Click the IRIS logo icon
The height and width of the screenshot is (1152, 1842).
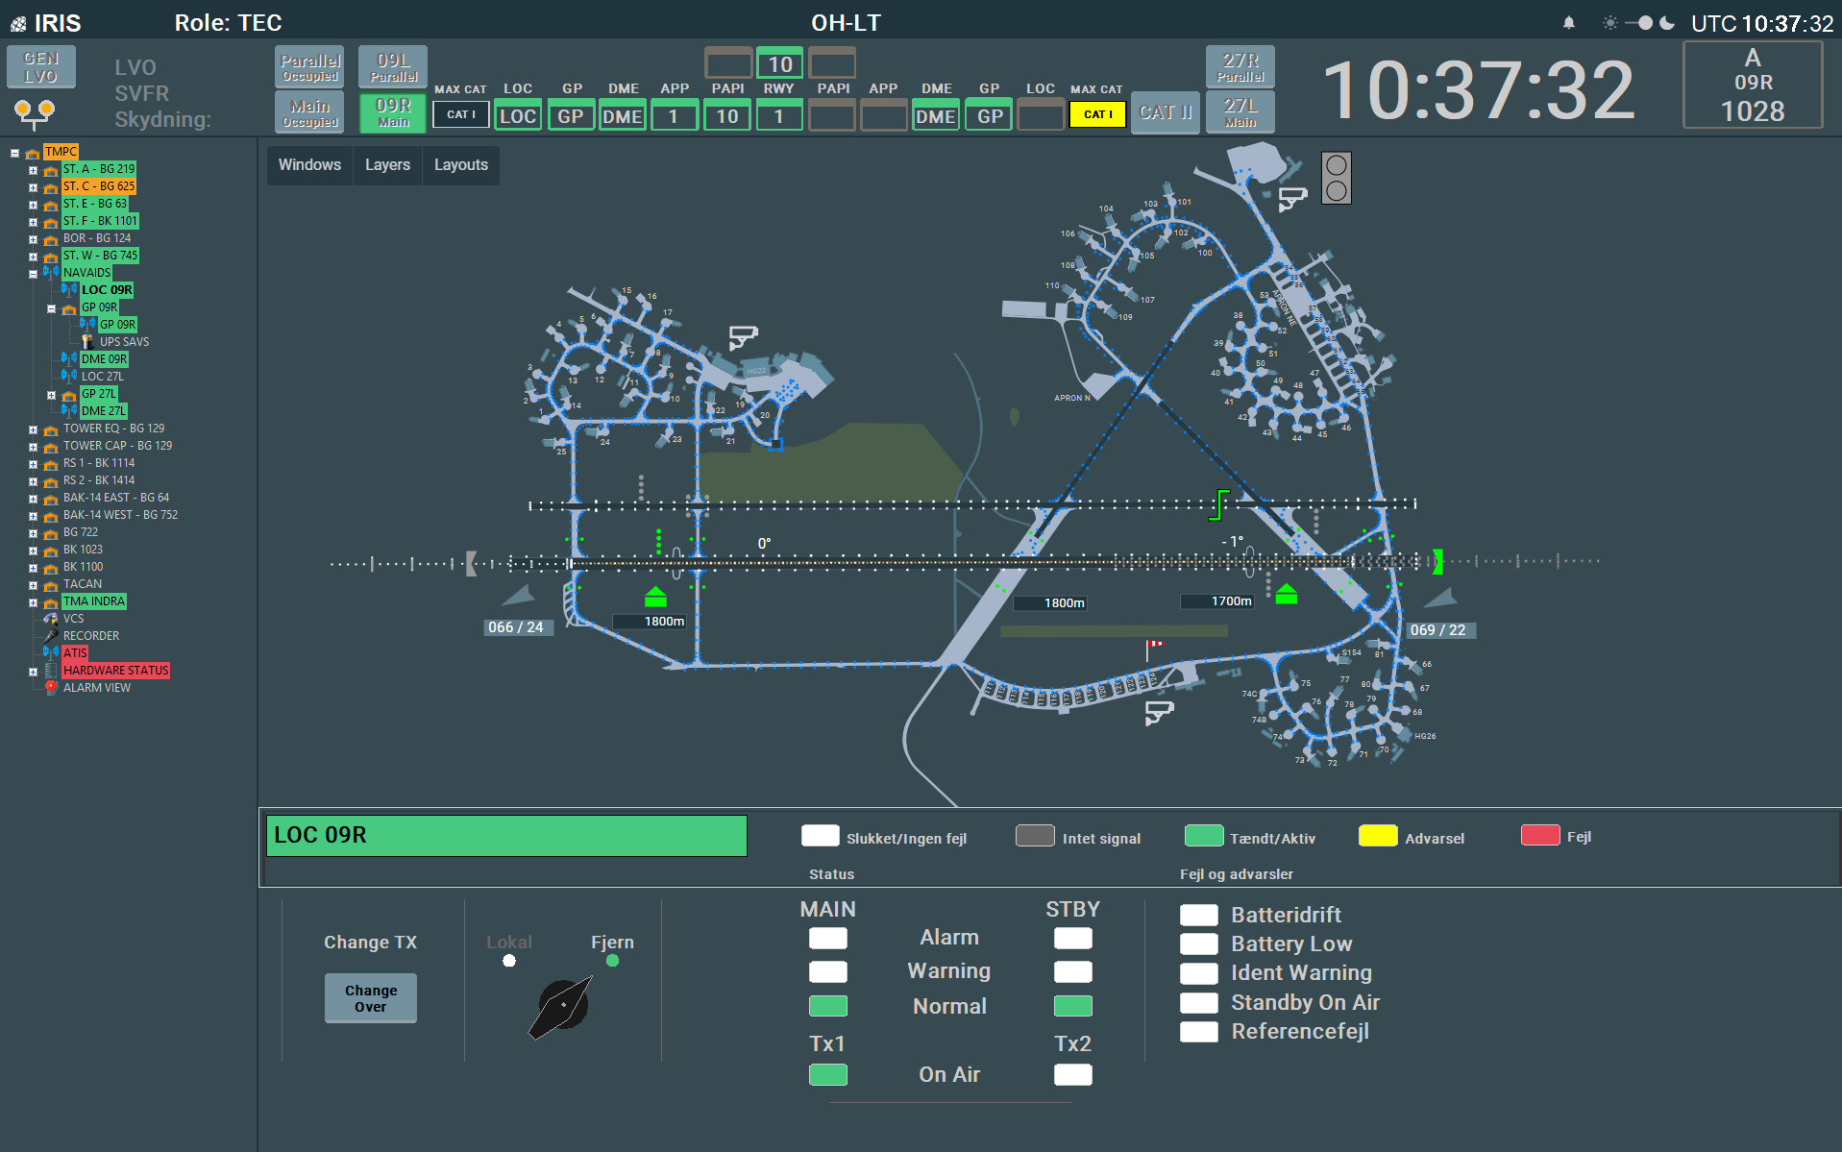pos(18,24)
